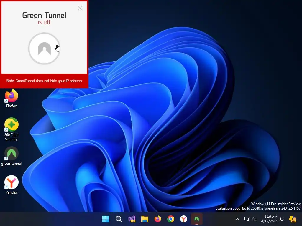Close the Green Tunnel window
Viewport: 302px width, 226px height.
80,8
